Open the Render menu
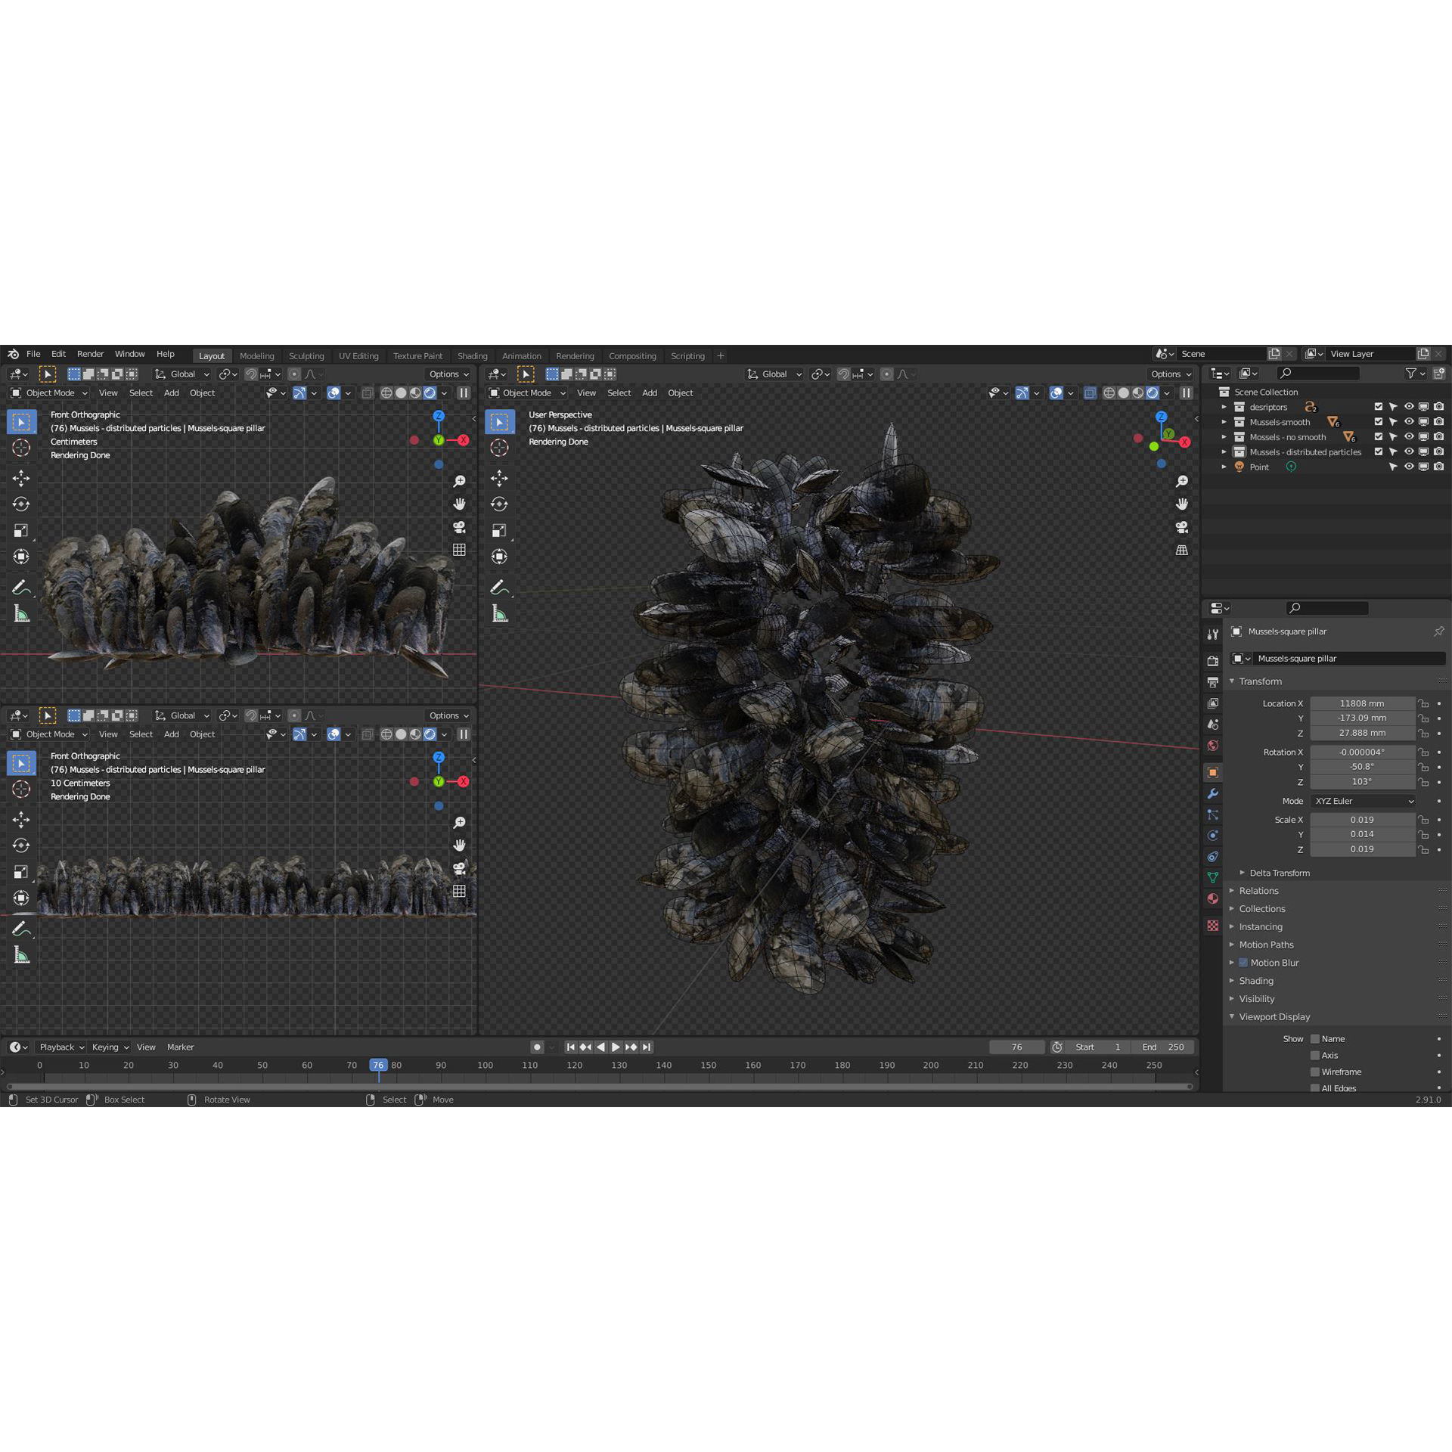The height and width of the screenshot is (1452, 1452). point(90,354)
